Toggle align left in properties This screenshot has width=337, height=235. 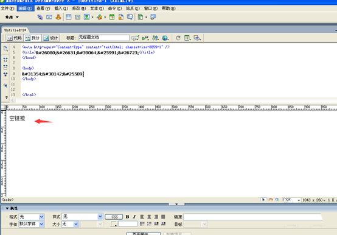click(x=142, y=217)
